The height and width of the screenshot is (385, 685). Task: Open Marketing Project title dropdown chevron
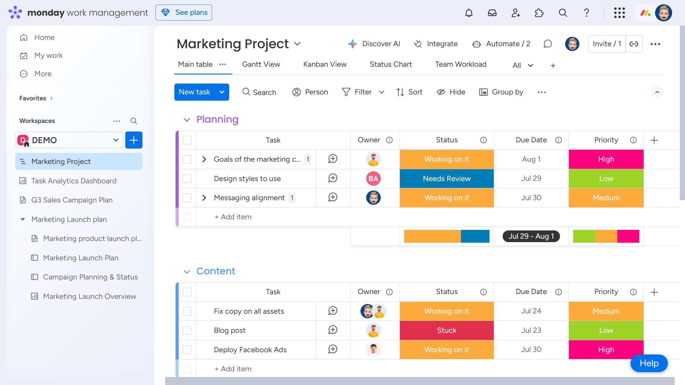(297, 44)
